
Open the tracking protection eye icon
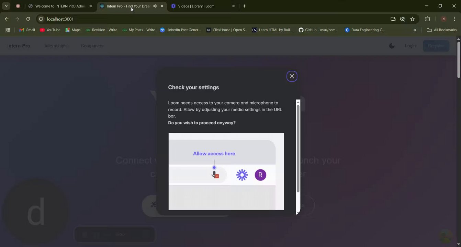403,19
